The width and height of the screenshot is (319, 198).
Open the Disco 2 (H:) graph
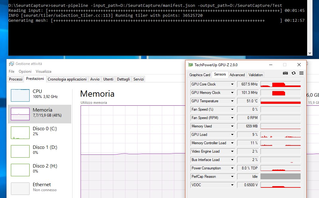[20, 170]
